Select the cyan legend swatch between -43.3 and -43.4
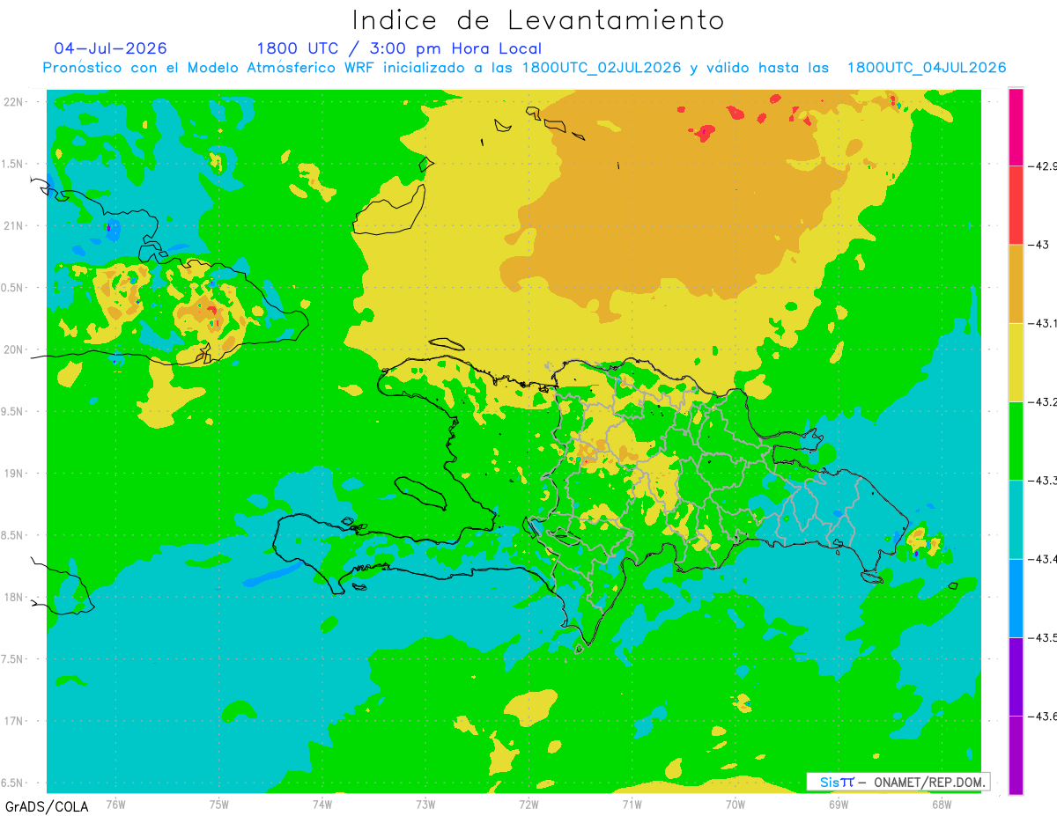The height and width of the screenshot is (816, 1057). coord(1016,519)
